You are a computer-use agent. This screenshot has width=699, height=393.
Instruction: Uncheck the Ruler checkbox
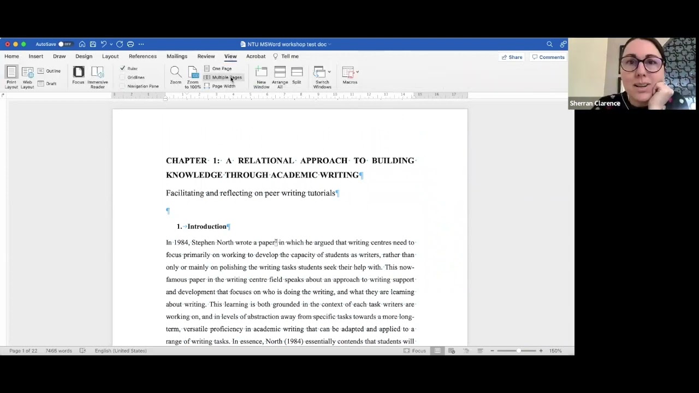(x=122, y=68)
